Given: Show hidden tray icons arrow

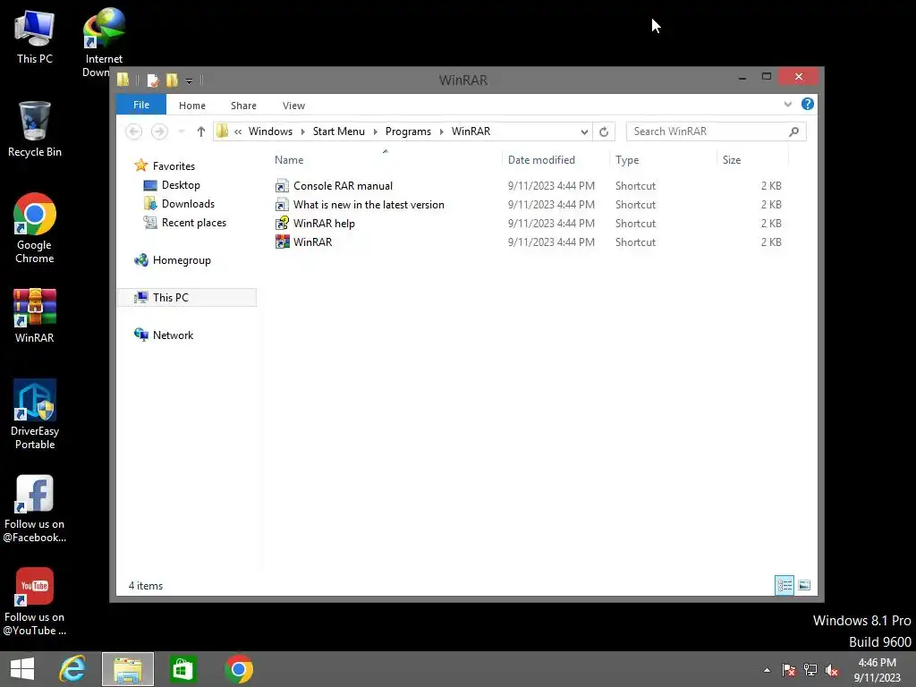Looking at the screenshot, I should coord(767,670).
